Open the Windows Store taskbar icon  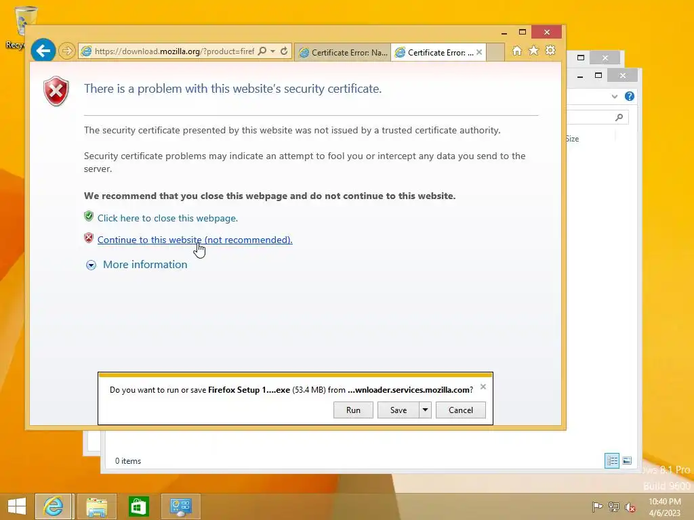(x=138, y=506)
